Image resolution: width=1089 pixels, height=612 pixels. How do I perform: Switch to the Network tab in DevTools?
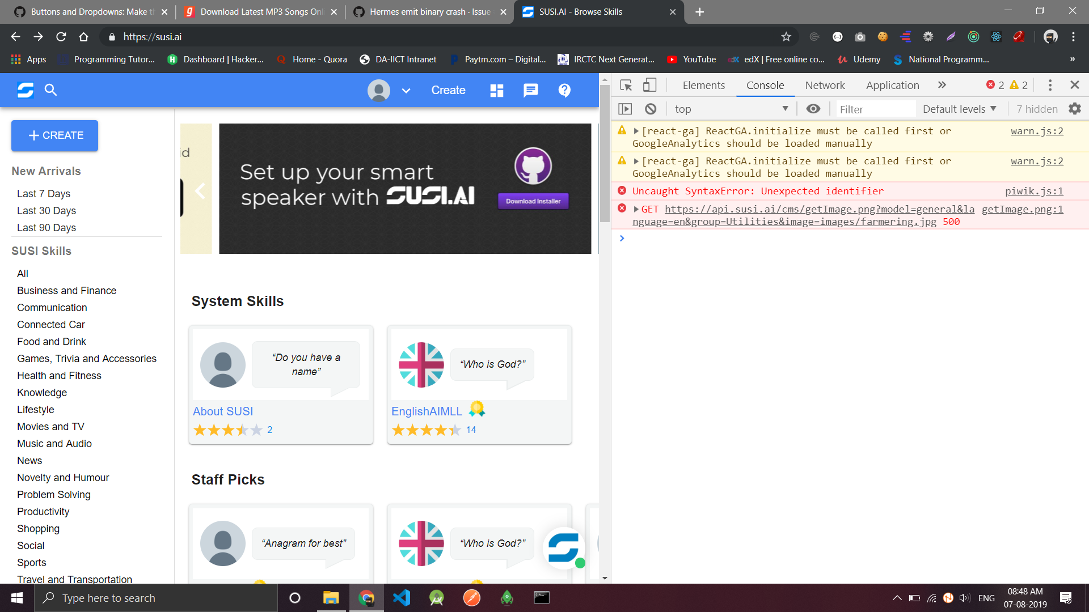825,85
